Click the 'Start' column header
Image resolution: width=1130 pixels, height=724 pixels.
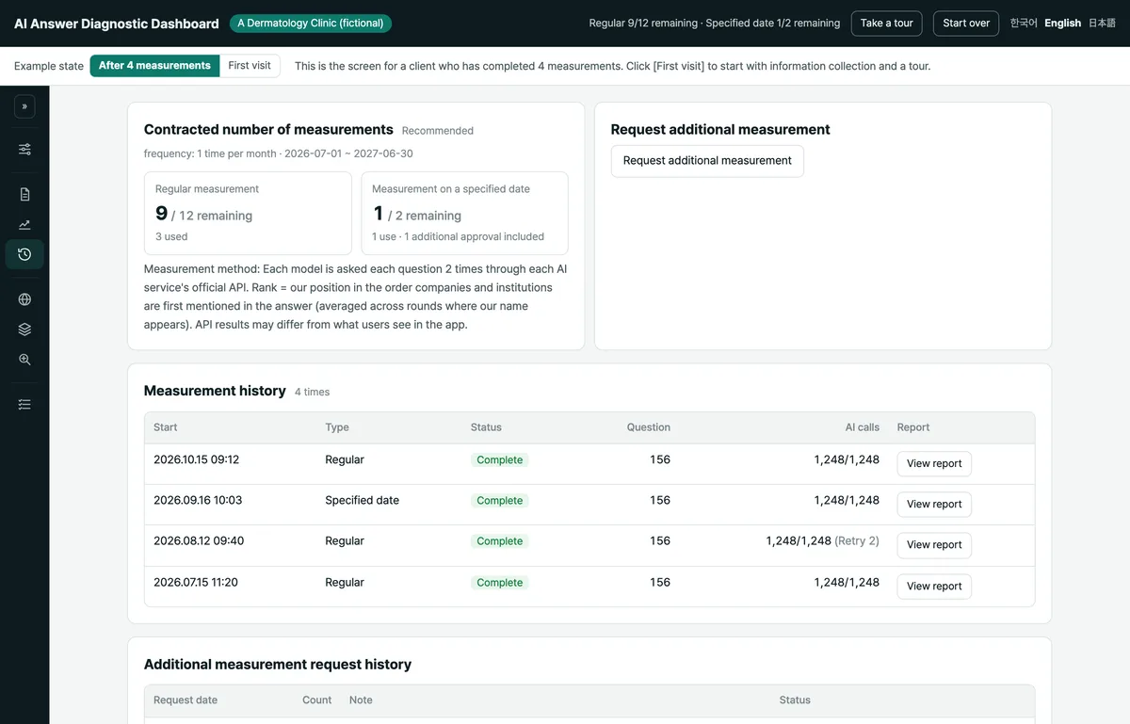(x=166, y=427)
